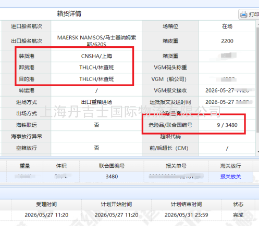This screenshot has width=259, height=226.
Task: Click the 打印 print button
Action: tap(249, 15)
